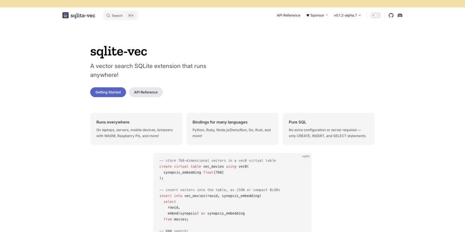Click the sun icon on the theme switch
The image size is (465, 232).
[374, 15]
